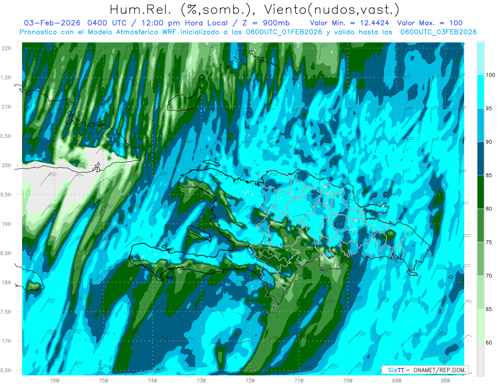Select the gray below-60 color bar segment

[480, 359]
